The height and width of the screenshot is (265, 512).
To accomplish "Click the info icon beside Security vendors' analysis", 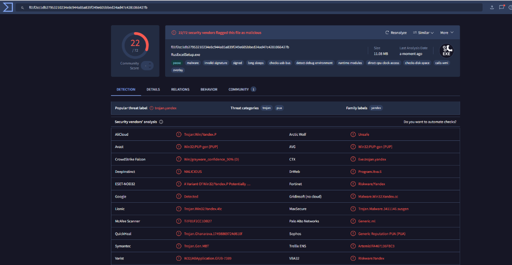I will (161, 122).
